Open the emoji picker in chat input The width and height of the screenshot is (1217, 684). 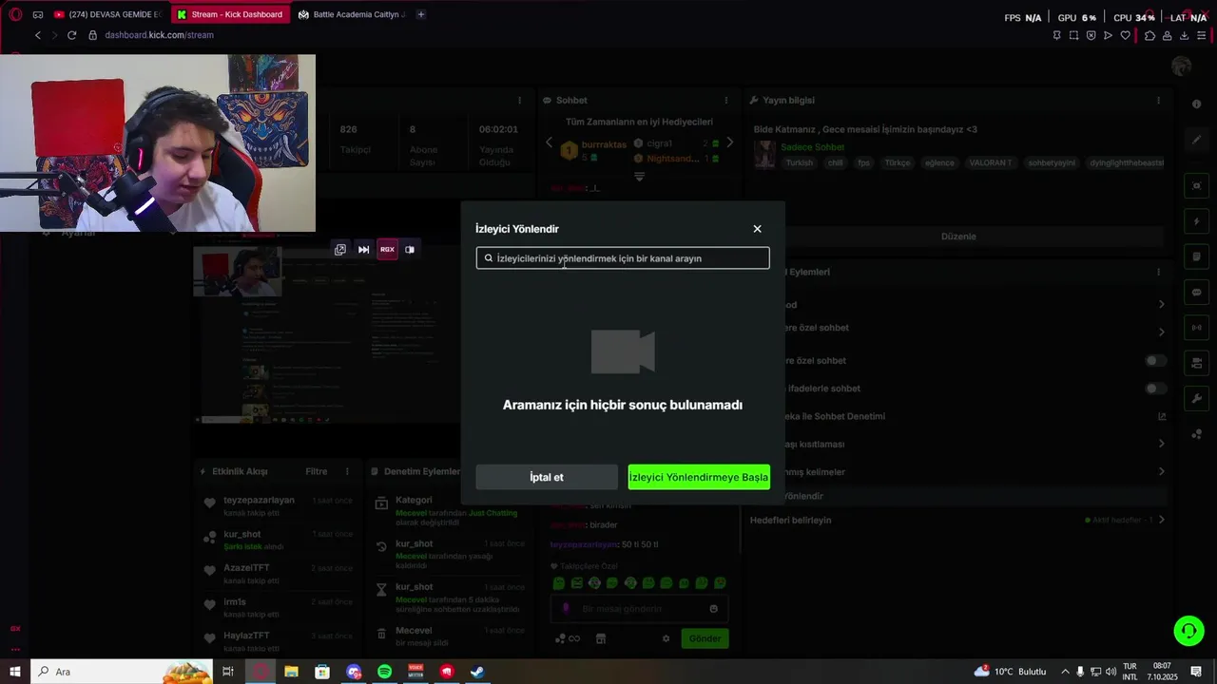[x=714, y=609]
